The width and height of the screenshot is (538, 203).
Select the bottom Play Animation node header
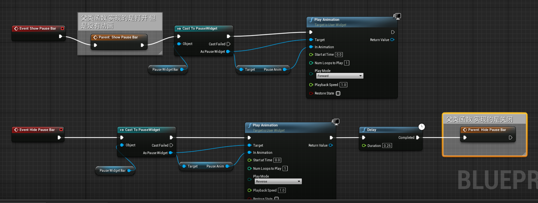tap(290, 127)
